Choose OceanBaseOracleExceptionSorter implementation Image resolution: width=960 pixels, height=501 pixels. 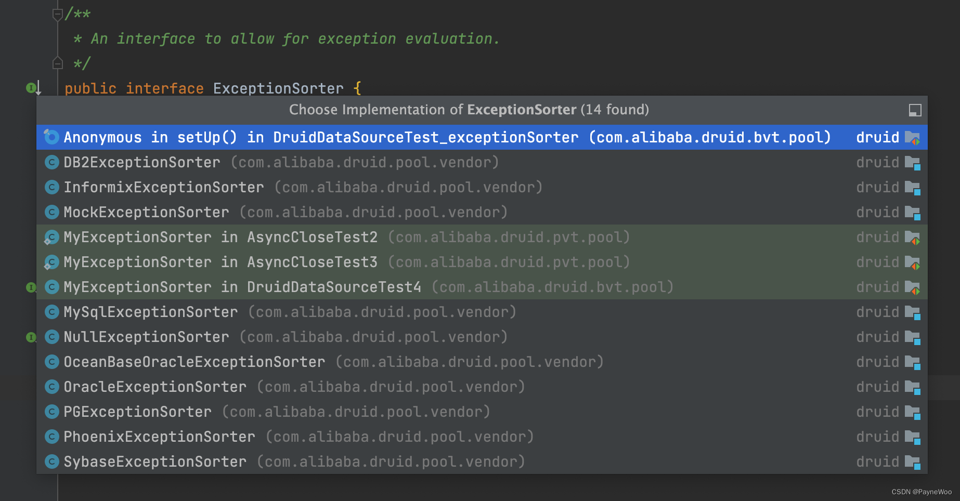click(x=482, y=362)
